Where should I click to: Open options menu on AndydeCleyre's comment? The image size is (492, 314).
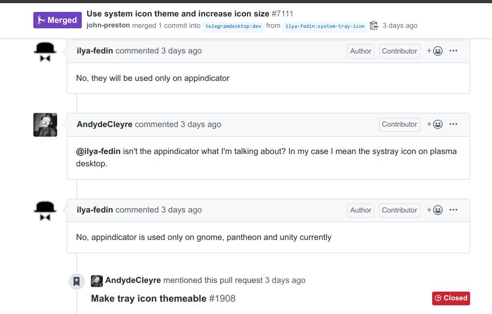point(453,124)
